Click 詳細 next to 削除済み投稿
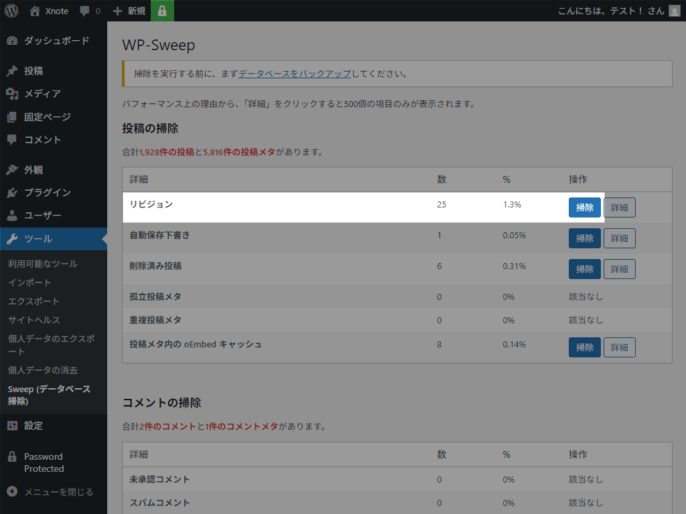686x514 pixels. coord(619,268)
